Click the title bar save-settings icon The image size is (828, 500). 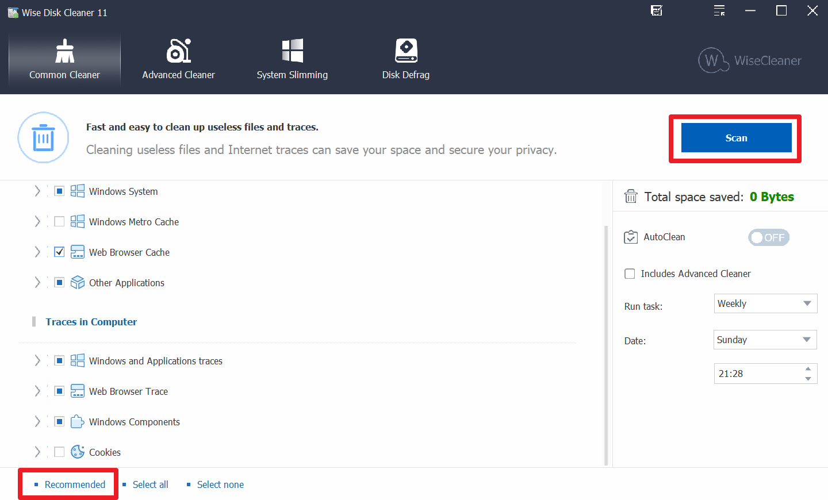click(657, 10)
